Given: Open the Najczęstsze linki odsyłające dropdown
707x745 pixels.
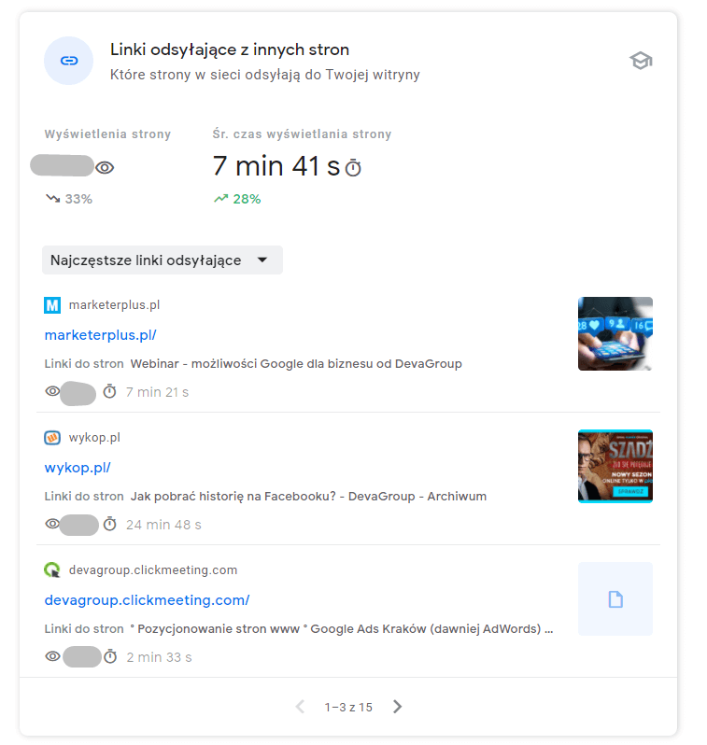Looking at the screenshot, I should click(x=163, y=260).
